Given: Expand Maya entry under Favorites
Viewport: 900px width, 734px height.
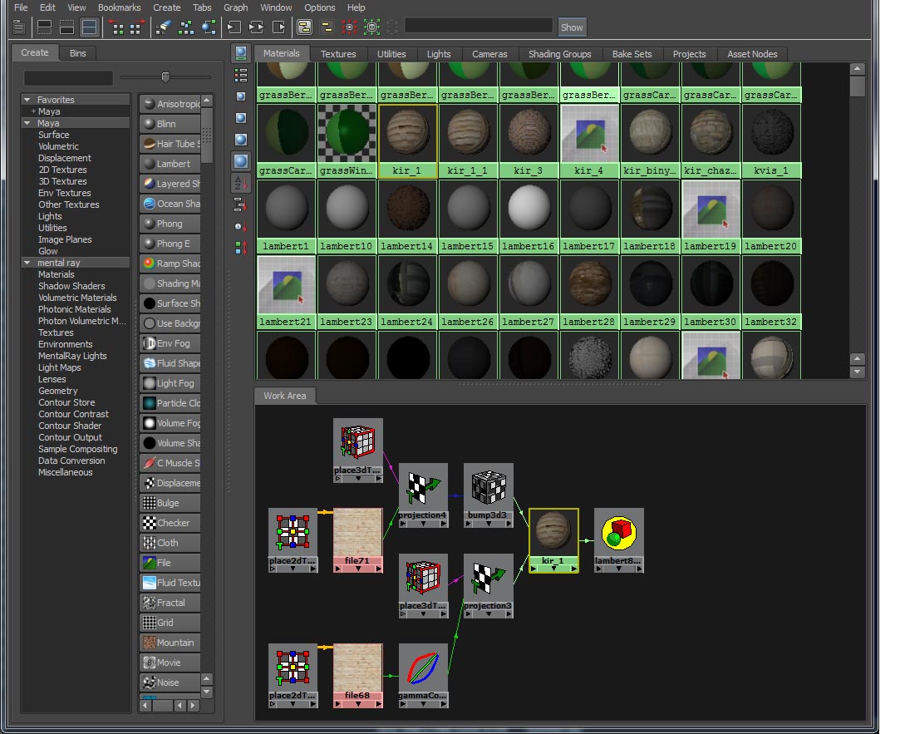Looking at the screenshot, I should click(33, 111).
